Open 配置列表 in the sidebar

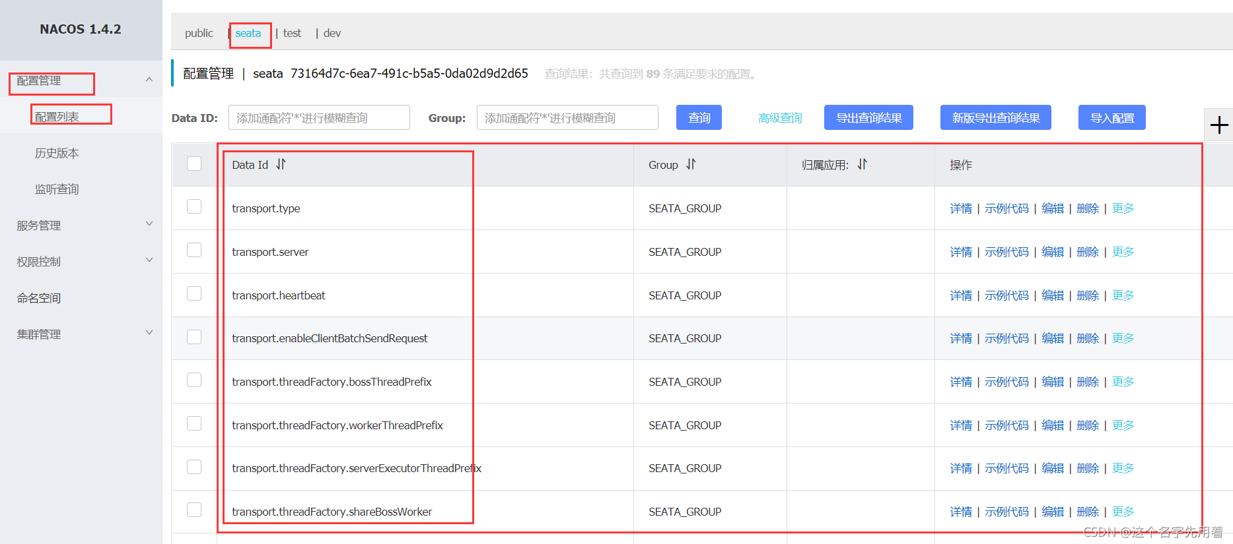(x=57, y=117)
